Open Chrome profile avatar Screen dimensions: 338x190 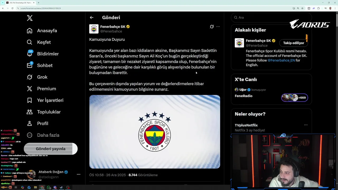tap(330, 8)
